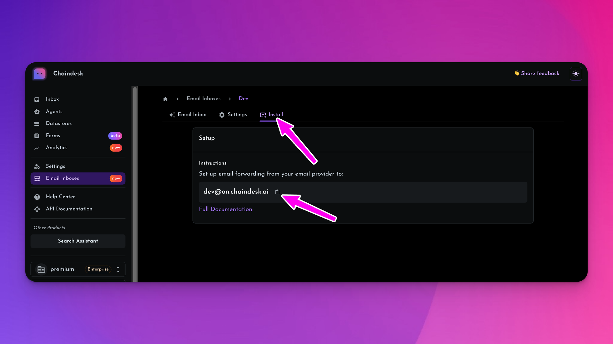Click the Settings tab for Dev inbox

tap(233, 115)
